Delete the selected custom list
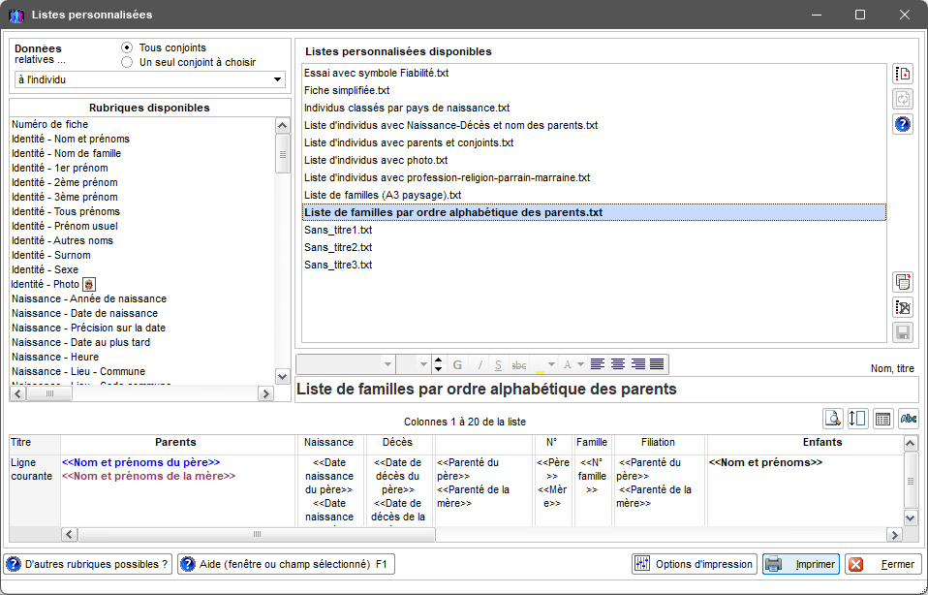 [x=903, y=306]
